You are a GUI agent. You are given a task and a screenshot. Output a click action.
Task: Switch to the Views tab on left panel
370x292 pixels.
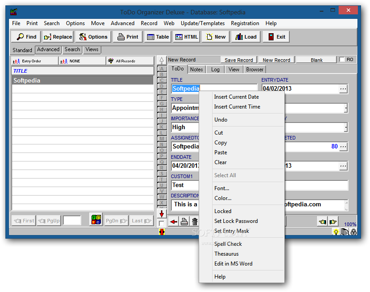coord(92,49)
